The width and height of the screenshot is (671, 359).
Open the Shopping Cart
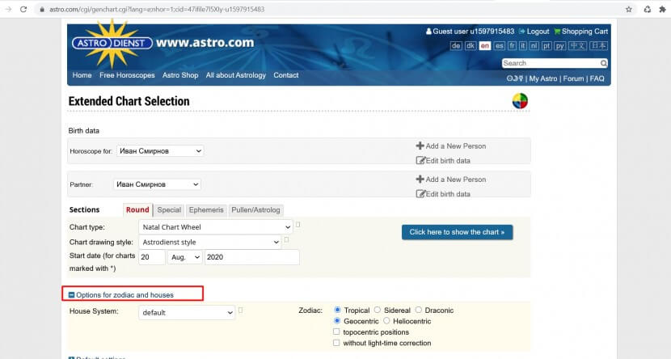click(580, 32)
